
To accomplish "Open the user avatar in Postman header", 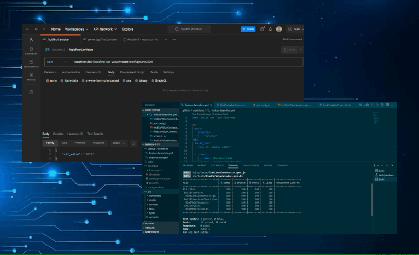I will pos(279,29).
